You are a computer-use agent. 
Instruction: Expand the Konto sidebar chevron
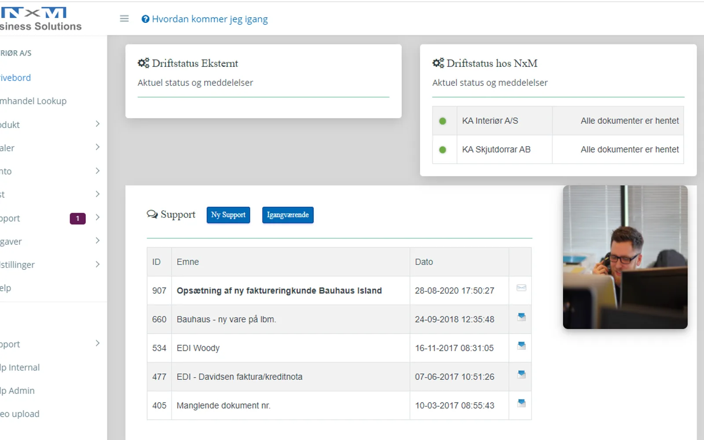(x=98, y=171)
